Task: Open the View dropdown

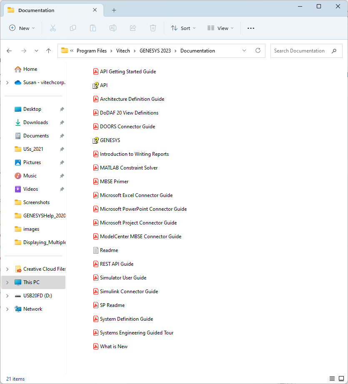Action: pyautogui.click(x=220, y=28)
